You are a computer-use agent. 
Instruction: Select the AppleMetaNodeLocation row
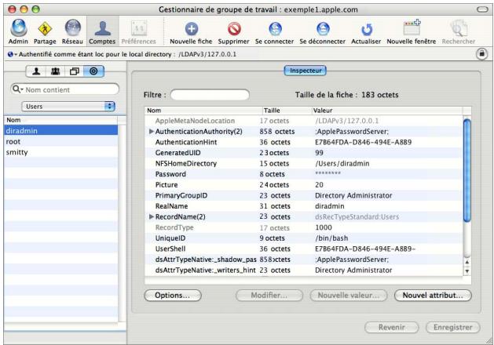[x=304, y=121]
